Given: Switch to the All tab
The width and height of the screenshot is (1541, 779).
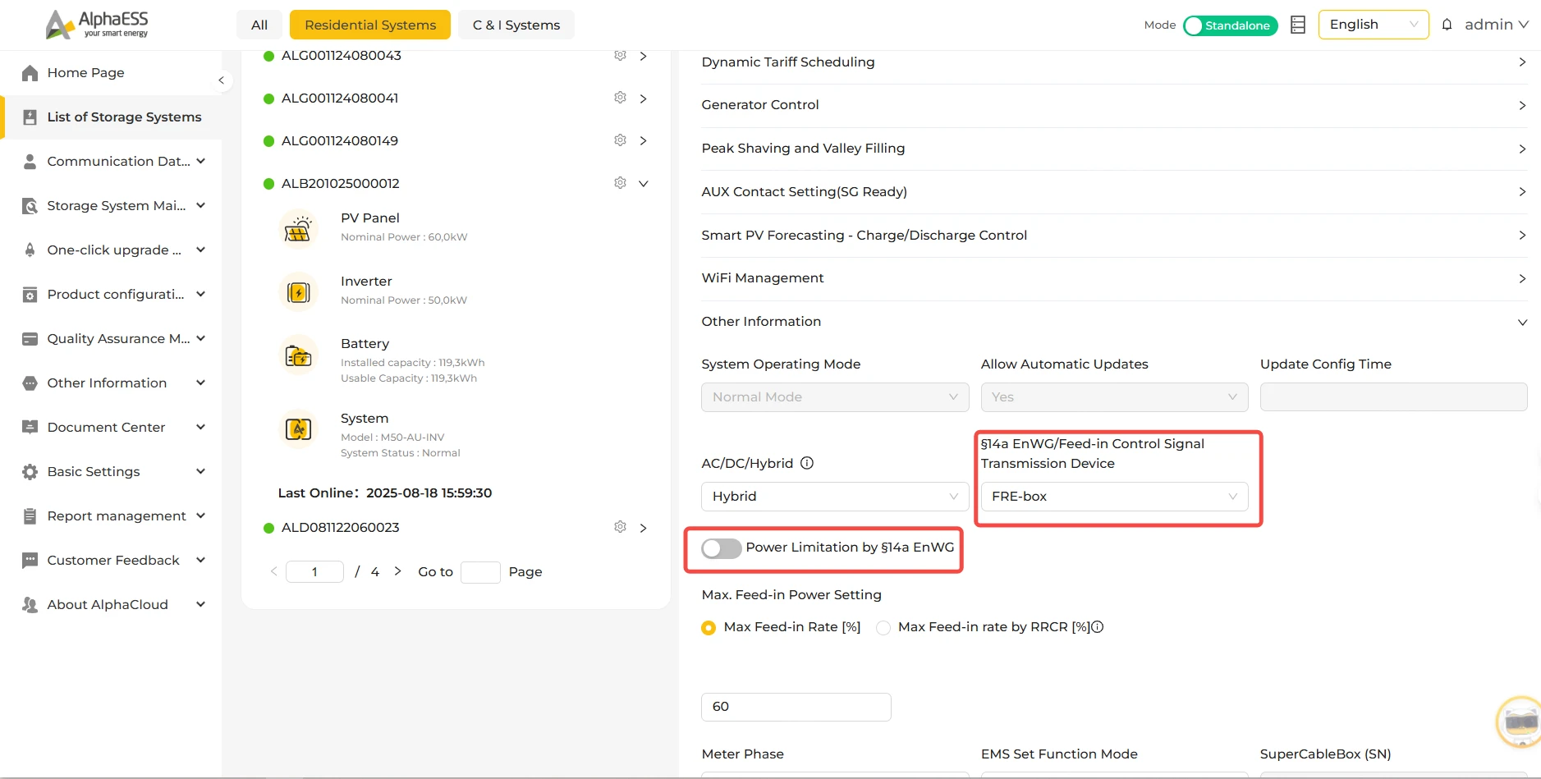Looking at the screenshot, I should point(259,25).
